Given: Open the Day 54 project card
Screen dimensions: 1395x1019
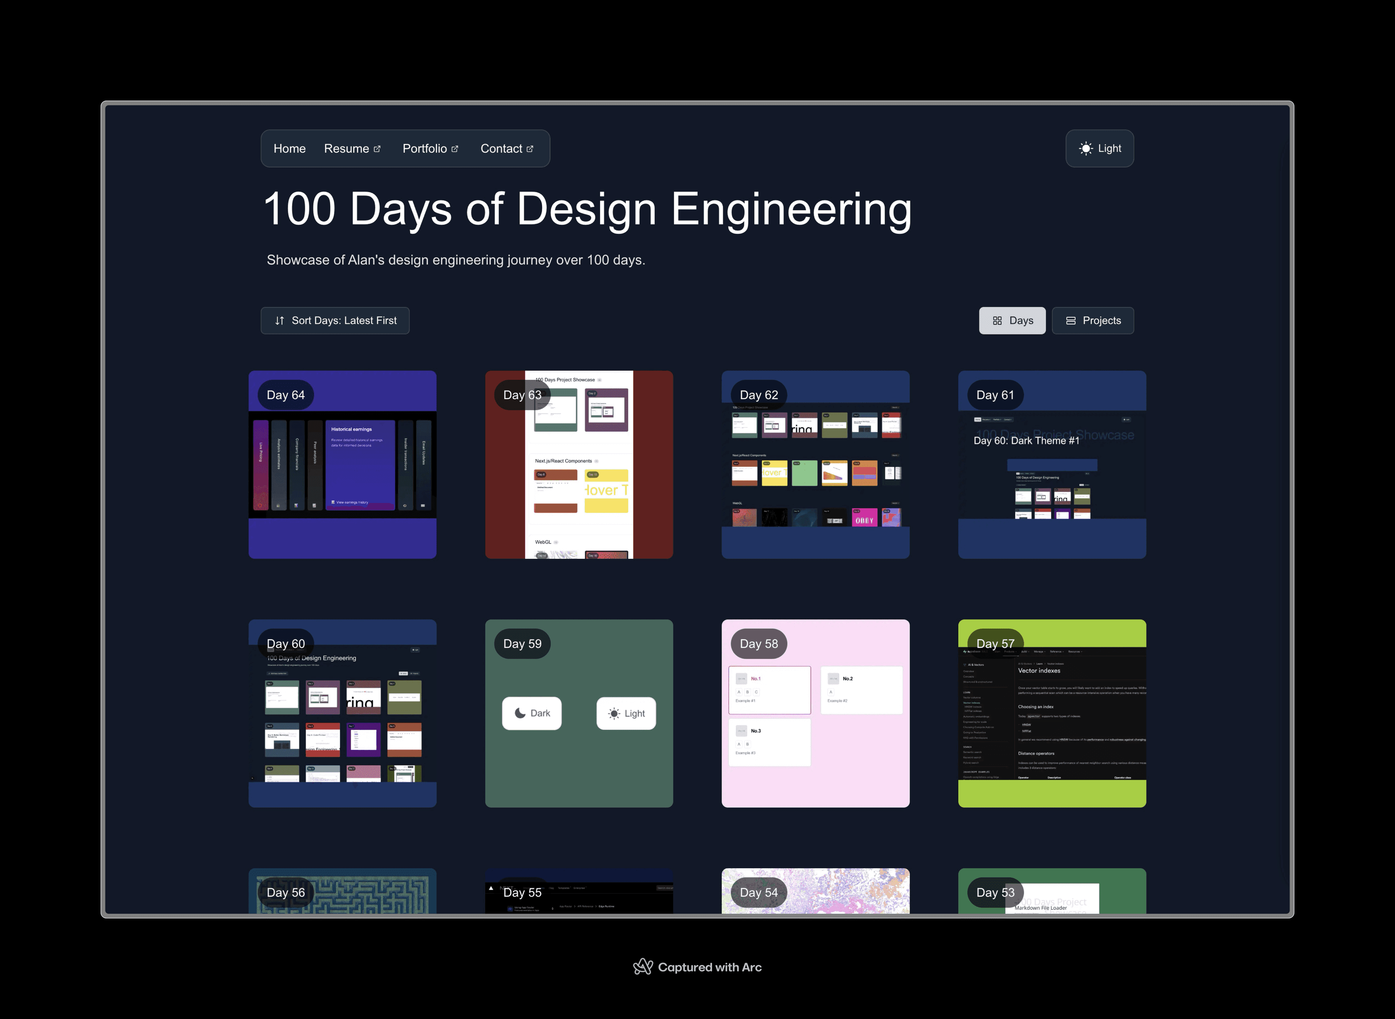Looking at the screenshot, I should [816, 891].
